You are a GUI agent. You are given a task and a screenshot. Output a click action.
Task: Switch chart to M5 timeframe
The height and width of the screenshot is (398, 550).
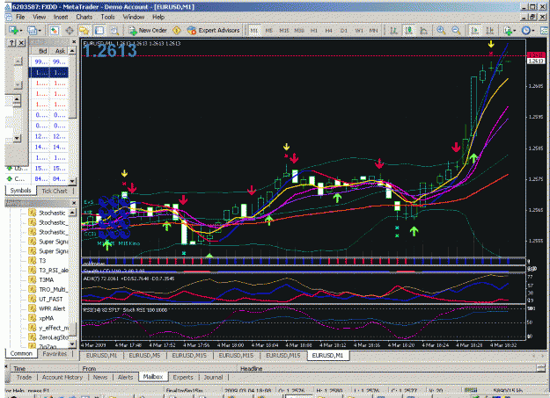[x=269, y=31]
